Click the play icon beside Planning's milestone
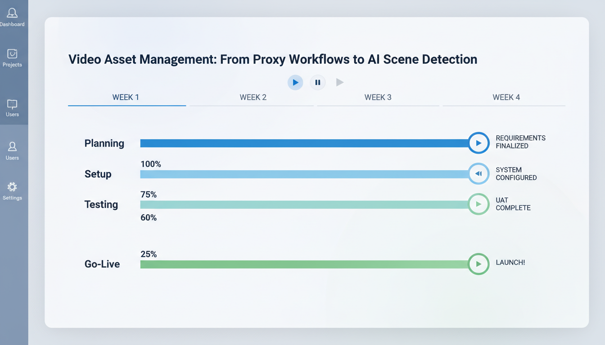The width and height of the screenshot is (605, 345). point(479,143)
